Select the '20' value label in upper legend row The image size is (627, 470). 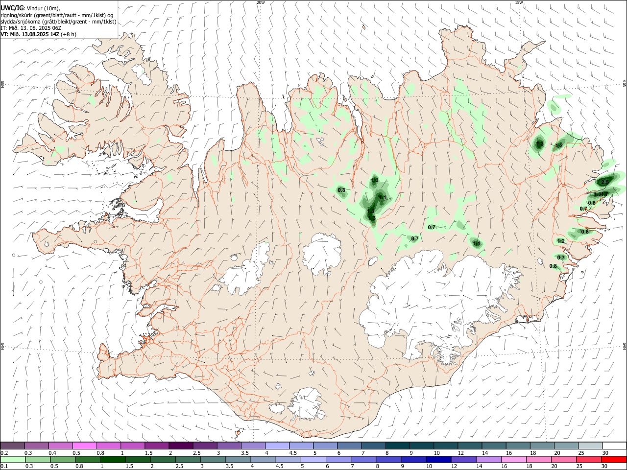pos(557,453)
